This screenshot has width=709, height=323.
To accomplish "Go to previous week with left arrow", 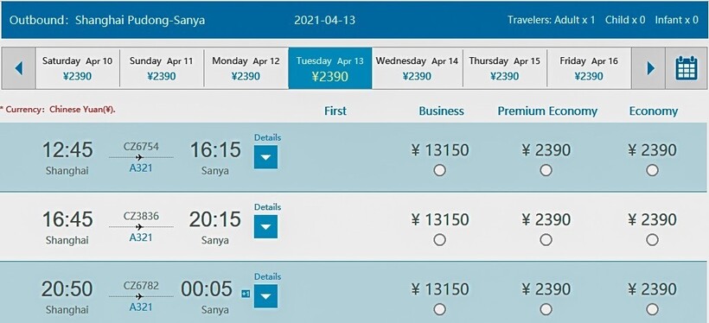I will point(18,68).
